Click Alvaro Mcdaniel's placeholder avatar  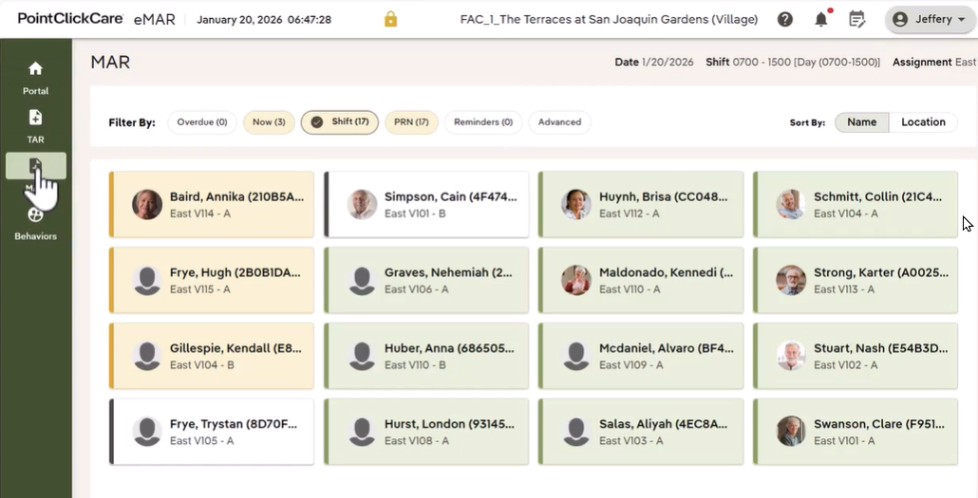coord(576,356)
